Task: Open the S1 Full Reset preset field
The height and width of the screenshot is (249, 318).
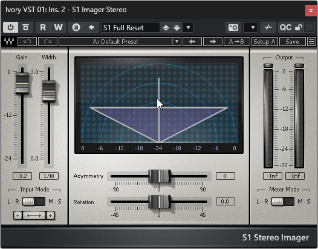Action: pyautogui.click(x=131, y=27)
